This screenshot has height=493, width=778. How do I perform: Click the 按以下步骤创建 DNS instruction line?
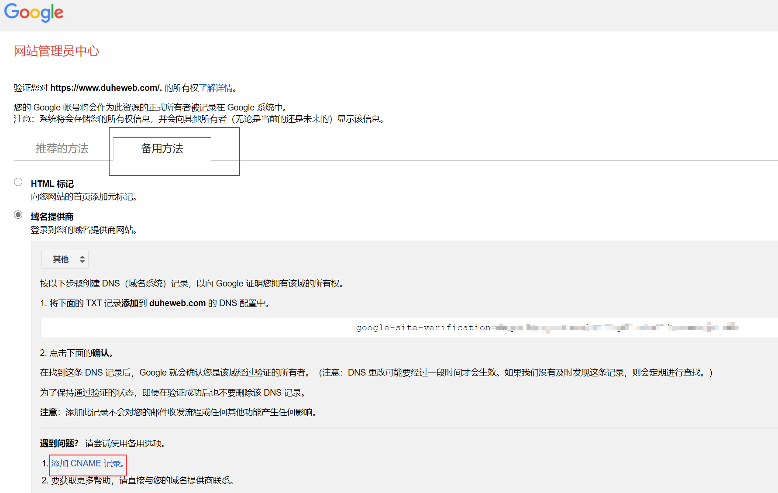pos(193,283)
